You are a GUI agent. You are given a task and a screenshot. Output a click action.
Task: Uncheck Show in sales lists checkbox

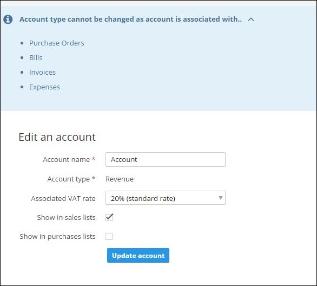(109, 217)
